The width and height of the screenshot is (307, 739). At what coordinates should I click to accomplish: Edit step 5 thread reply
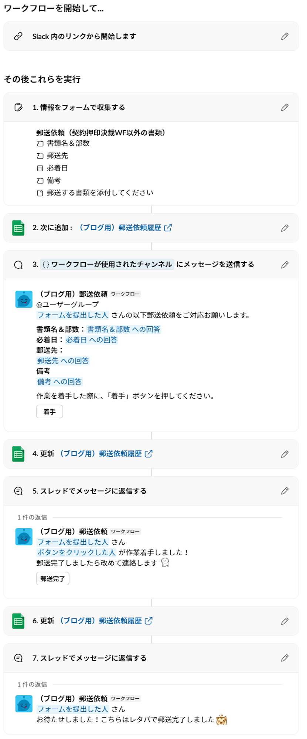click(284, 491)
